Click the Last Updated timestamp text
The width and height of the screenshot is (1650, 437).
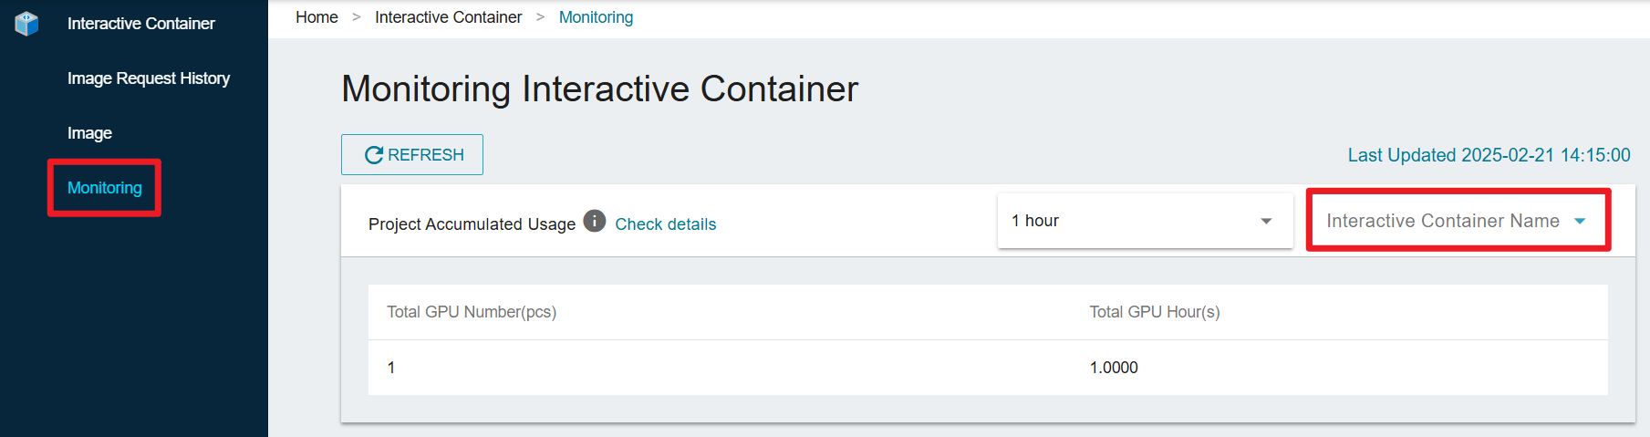click(1489, 155)
